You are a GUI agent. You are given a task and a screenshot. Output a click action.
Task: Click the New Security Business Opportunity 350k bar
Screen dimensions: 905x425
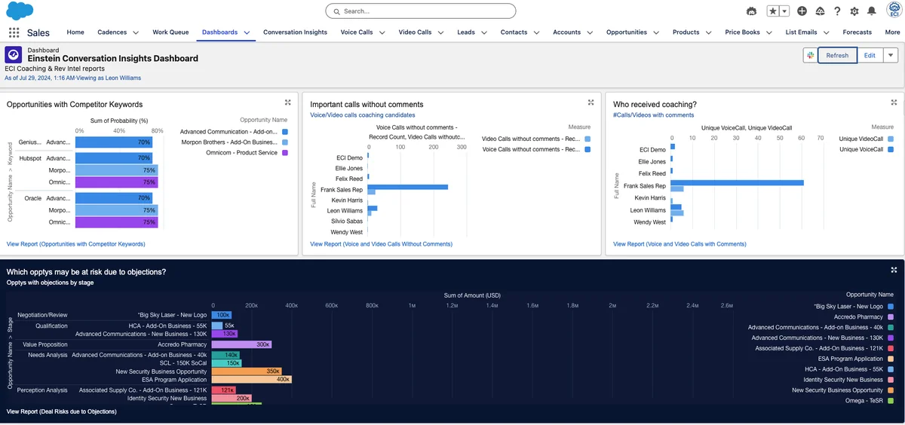pyautogui.click(x=247, y=371)
